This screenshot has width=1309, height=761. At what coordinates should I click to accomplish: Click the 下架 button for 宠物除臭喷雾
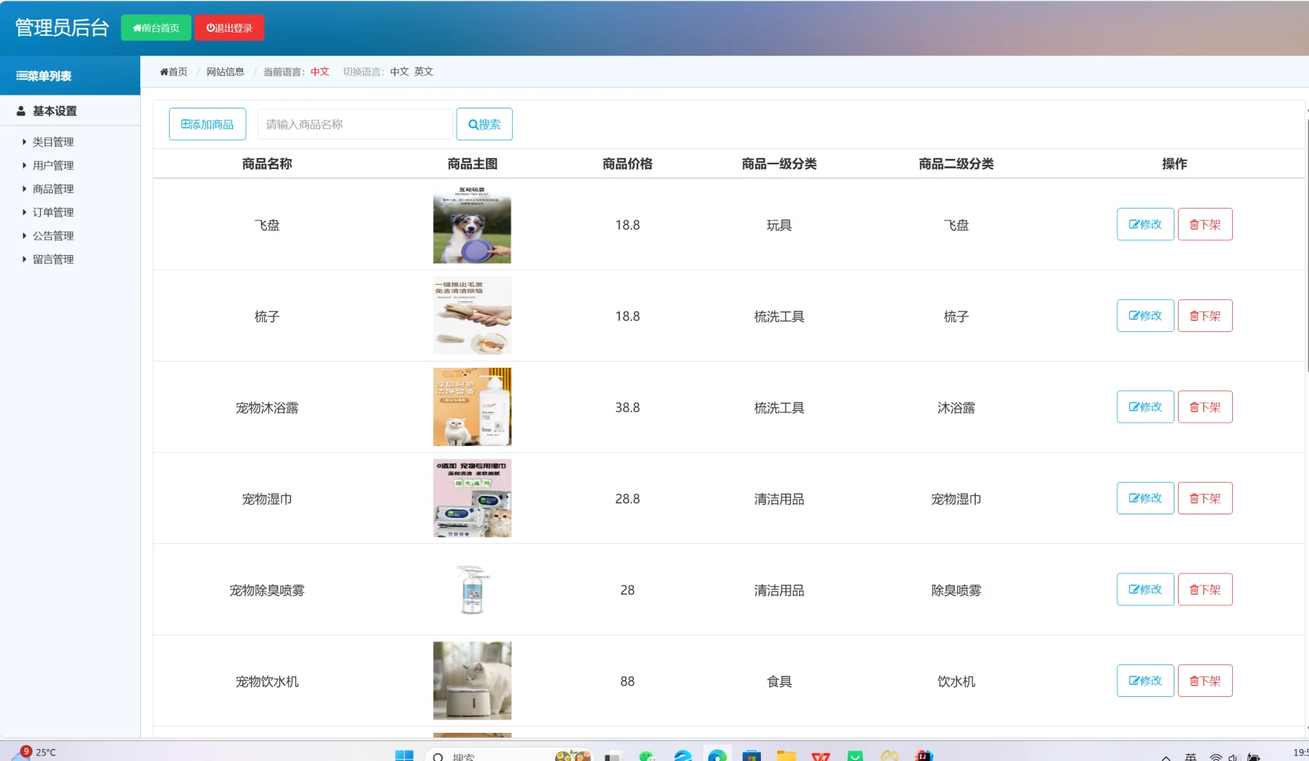click(1205, 590)
